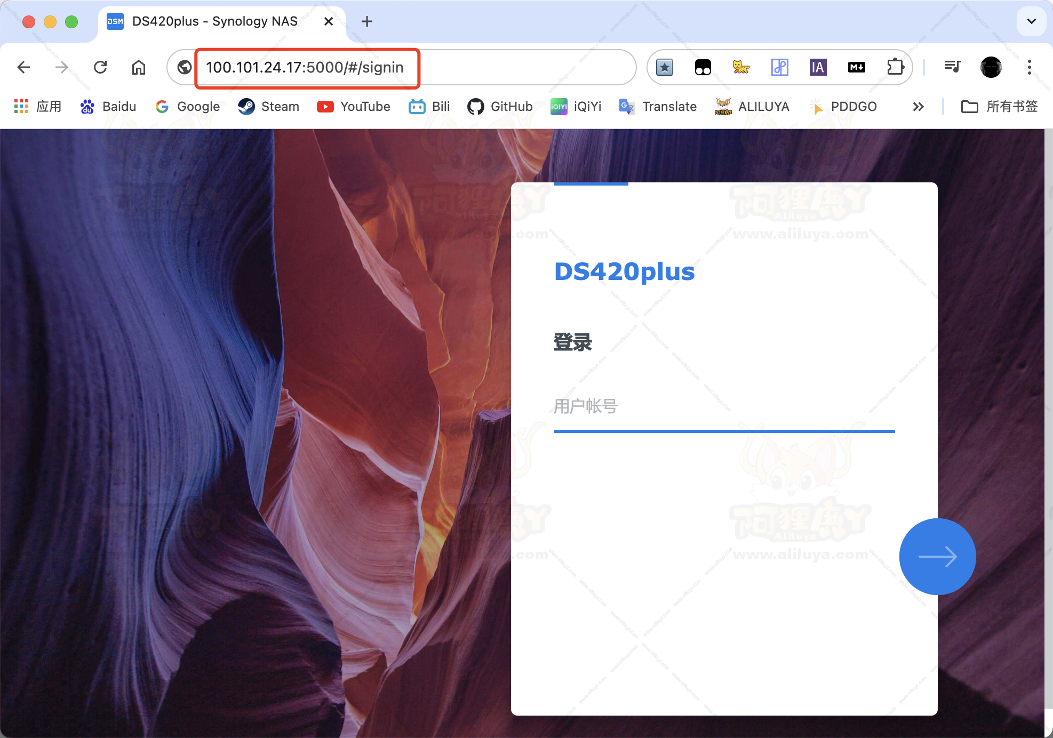The image size is (1053, 738).
Task: Click the yellow minimize window button
Action: click(x=50, y=21)
